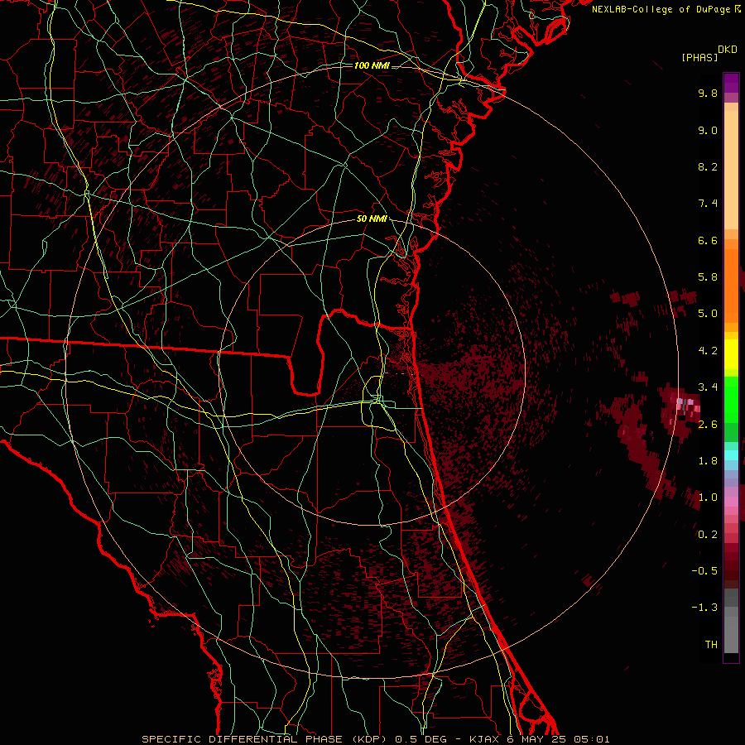Pick the cyan band beside 1.8

(x=731, y=455)
